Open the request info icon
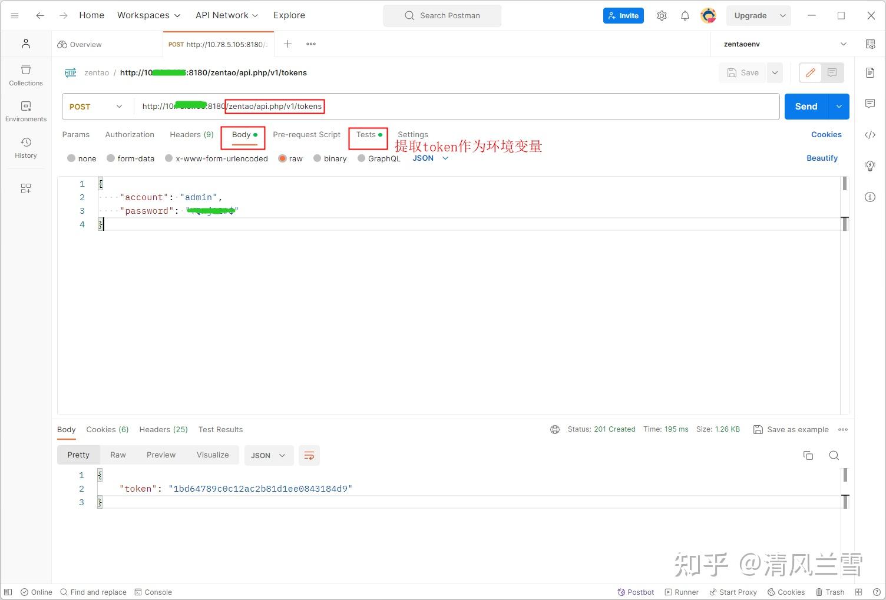Screen dimensions: 886x600 point(870,197)
